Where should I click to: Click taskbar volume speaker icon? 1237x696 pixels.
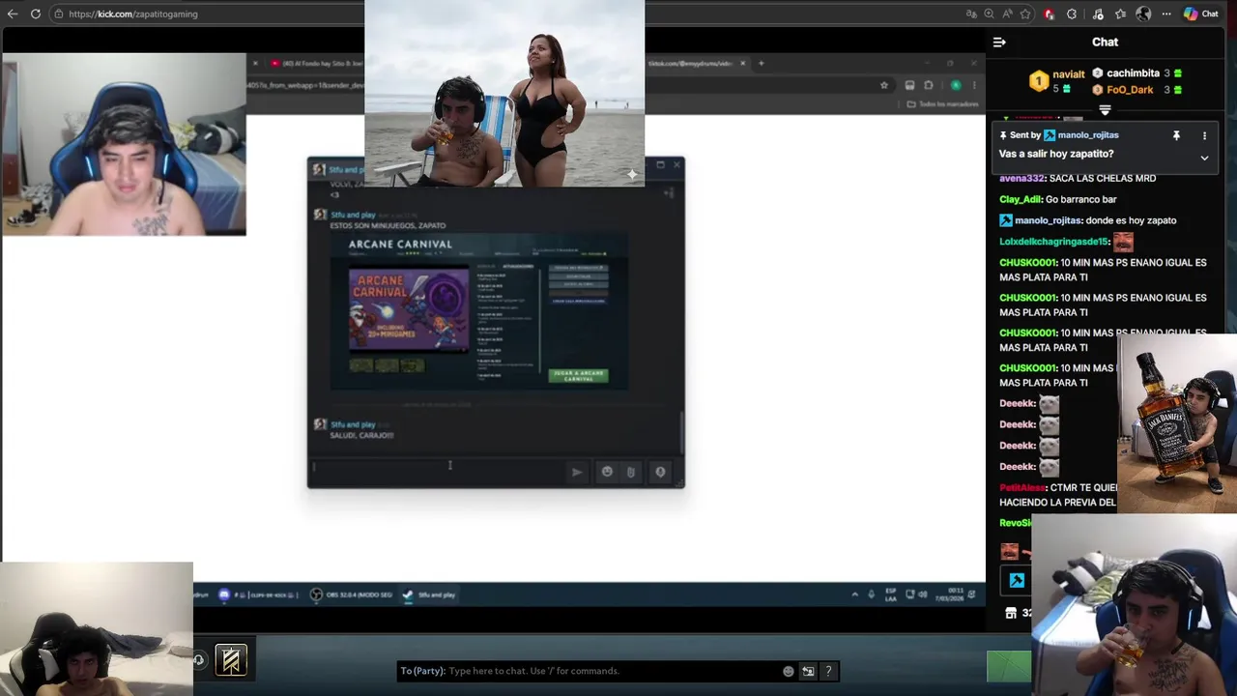923,594
